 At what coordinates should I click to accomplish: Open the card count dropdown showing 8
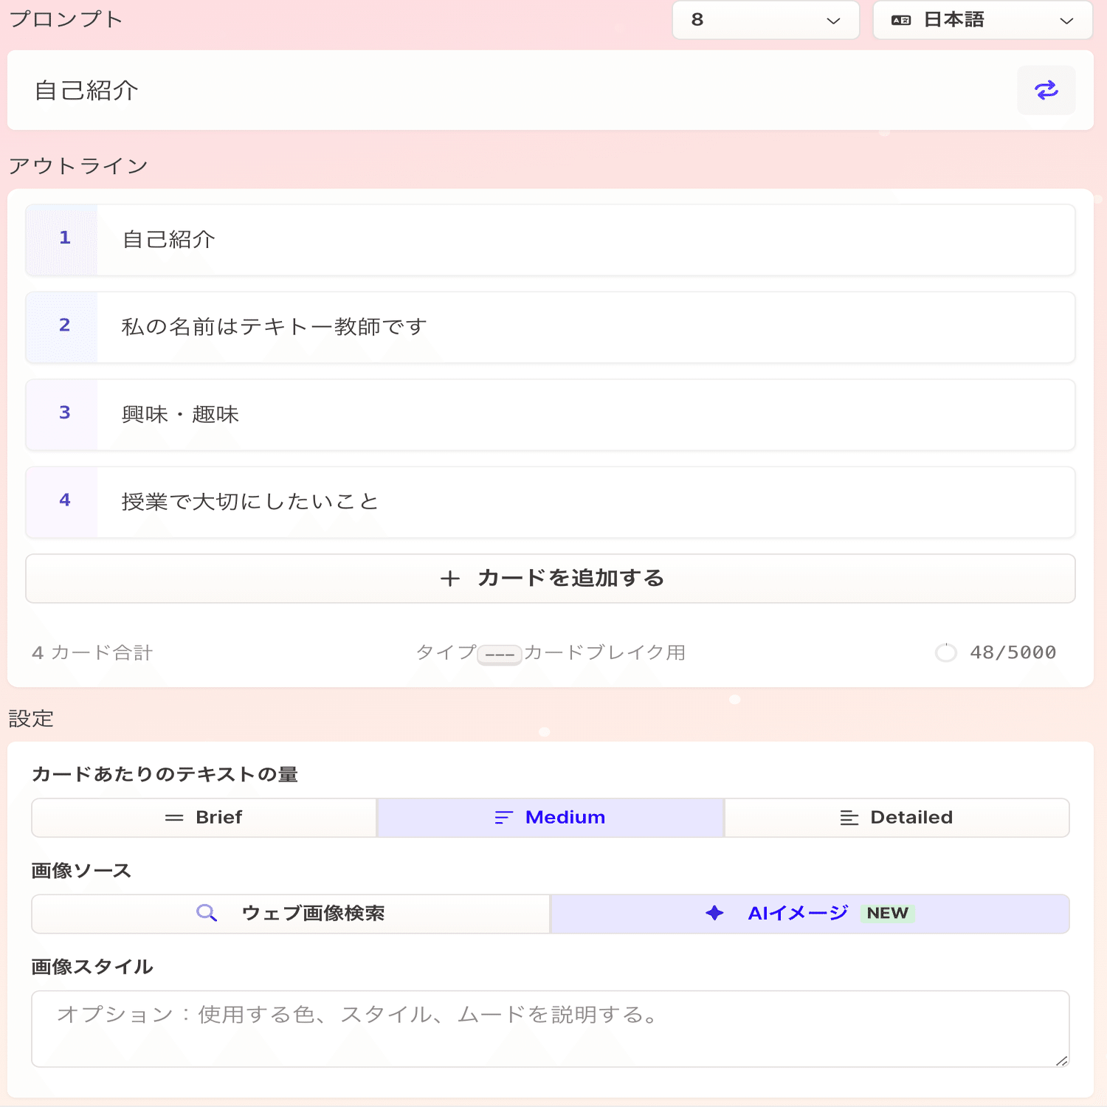pos(765,20)
